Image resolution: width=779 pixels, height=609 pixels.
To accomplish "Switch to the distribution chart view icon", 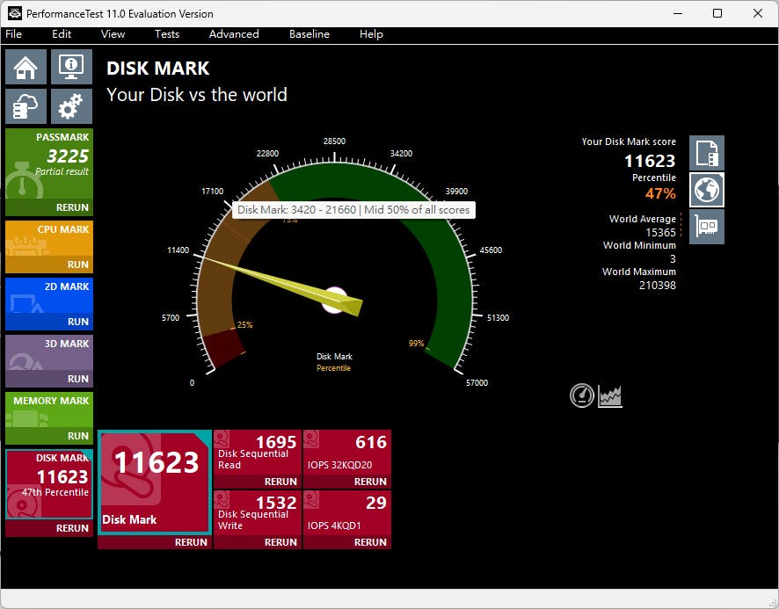I will (x=610, y=396).
